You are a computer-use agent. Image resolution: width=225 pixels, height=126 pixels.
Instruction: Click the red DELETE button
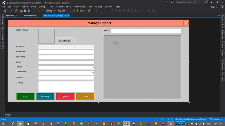pyautogui.click(x=65, y=97)
